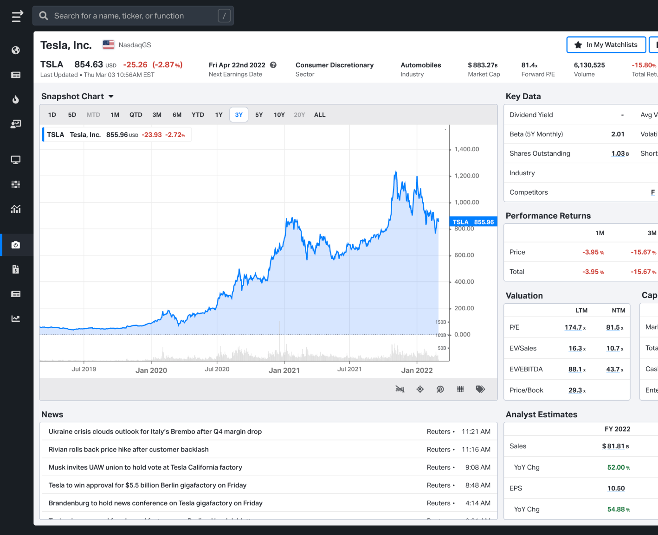658x535 pixels.
Task: Click the $883.27B Market Cap value
Action: point(483,65)
